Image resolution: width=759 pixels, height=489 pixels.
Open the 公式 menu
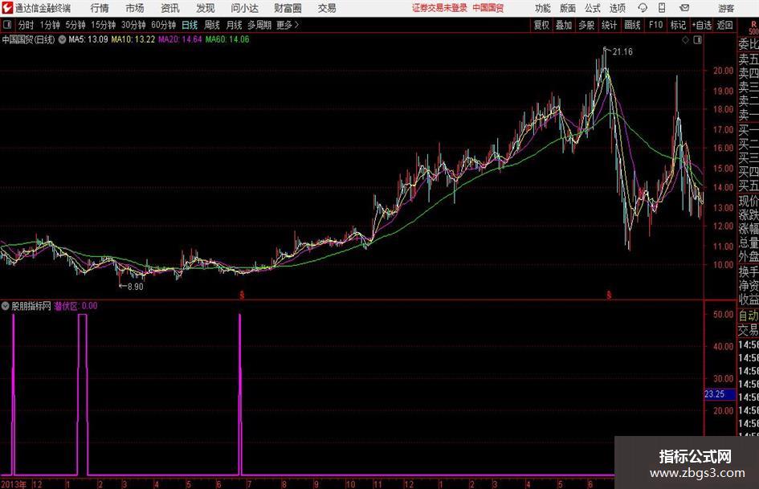[593, 8]
